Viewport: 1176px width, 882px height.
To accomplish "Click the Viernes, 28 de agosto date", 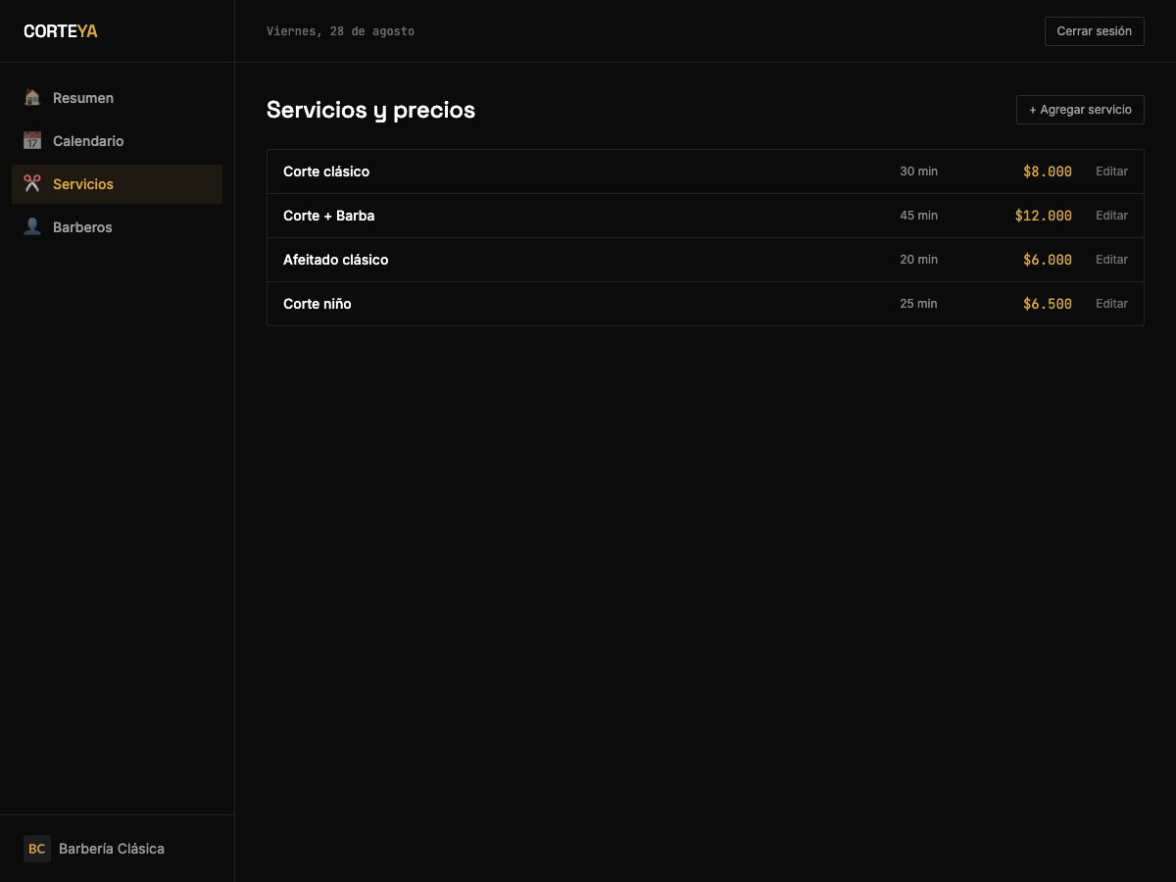I will pos(340,31).
